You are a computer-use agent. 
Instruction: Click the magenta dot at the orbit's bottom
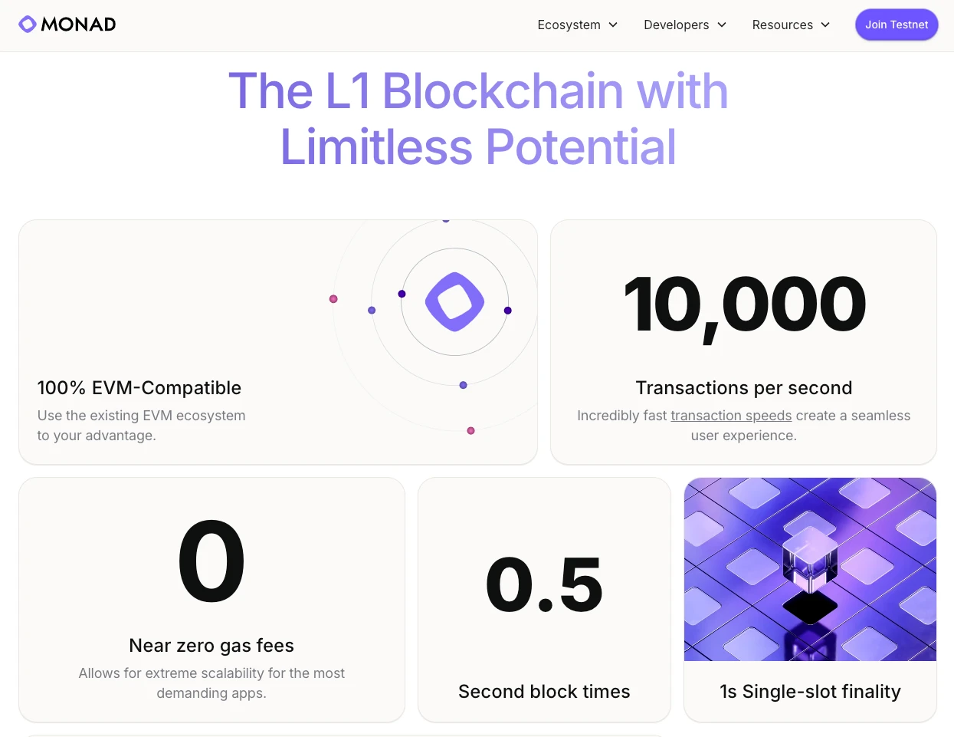pyautogui.click(x=470, y=430)
